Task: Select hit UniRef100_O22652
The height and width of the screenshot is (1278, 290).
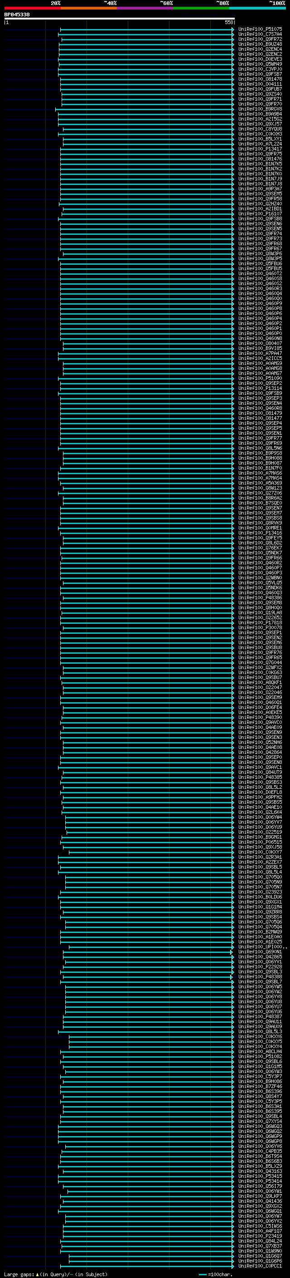Action: tap(260, 617)
